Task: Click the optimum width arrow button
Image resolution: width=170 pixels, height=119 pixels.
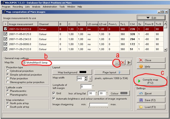Action: pyautogui.click(x=90, y=79)
